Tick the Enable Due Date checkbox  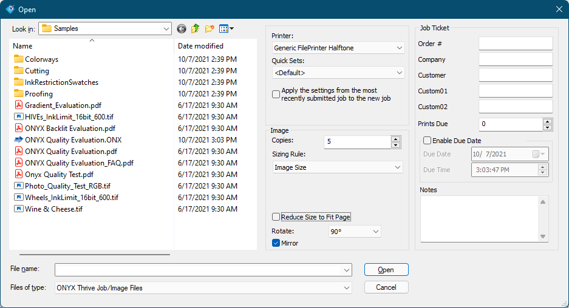point(428,141)
